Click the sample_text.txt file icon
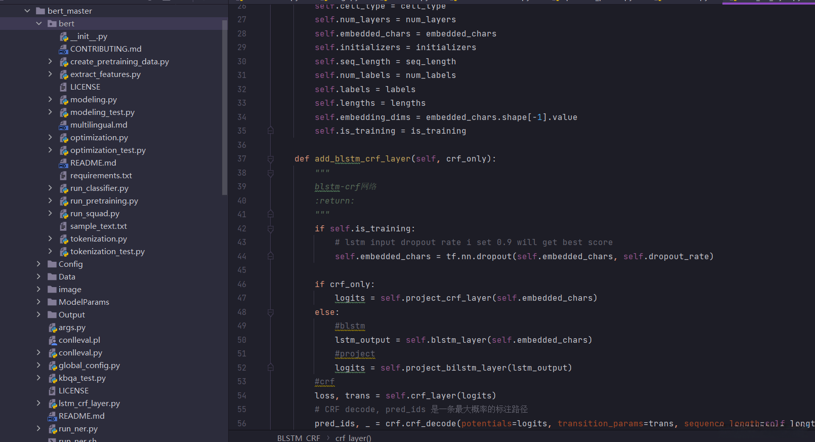This screenshot has width=815, height=442. click(x=64, y=226)
